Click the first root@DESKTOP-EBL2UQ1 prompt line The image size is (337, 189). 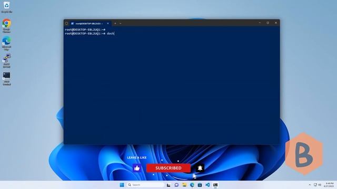pyautogui.click(x=85, y=30)
